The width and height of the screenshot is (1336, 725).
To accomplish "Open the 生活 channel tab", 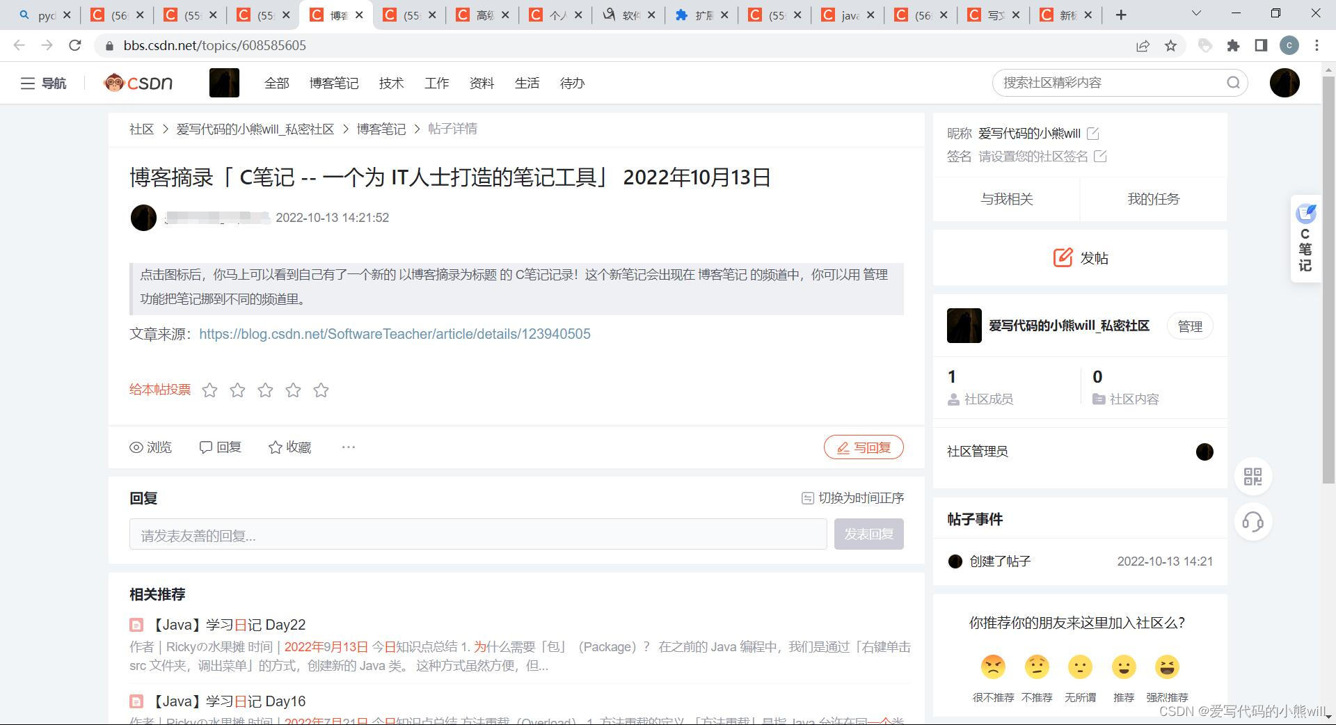I will (527, 83).
